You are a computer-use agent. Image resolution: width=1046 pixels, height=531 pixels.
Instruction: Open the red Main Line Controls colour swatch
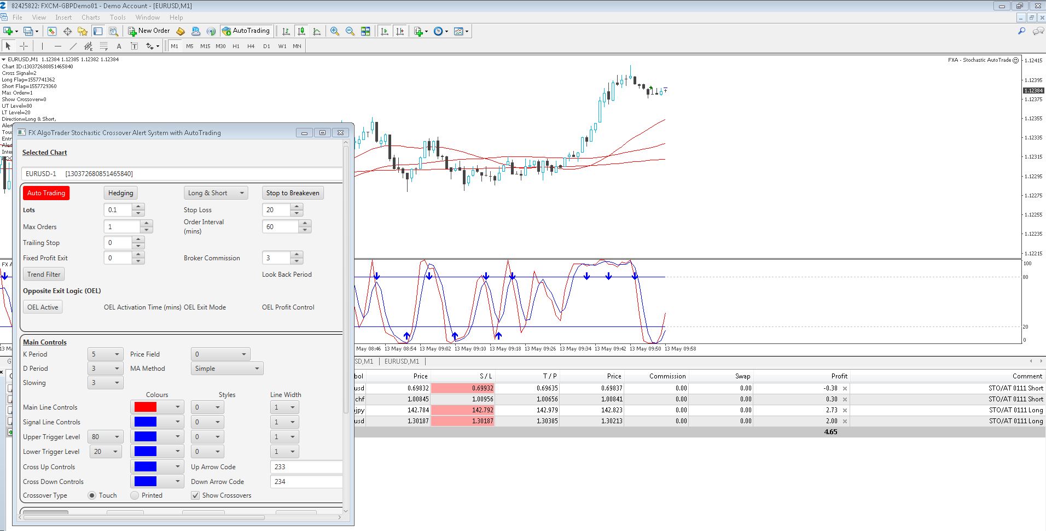(157, 407)
